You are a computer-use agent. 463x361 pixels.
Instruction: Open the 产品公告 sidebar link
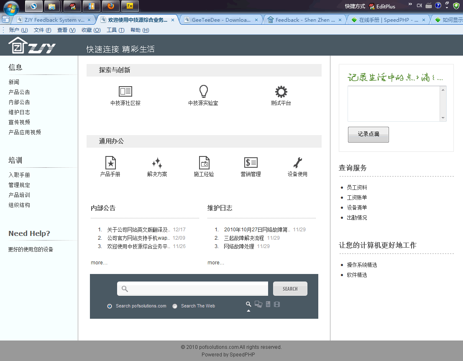[19, 92]
